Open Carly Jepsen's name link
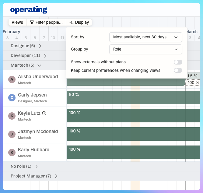The width and height of the screenshot is (203, 193). (32, 95)
